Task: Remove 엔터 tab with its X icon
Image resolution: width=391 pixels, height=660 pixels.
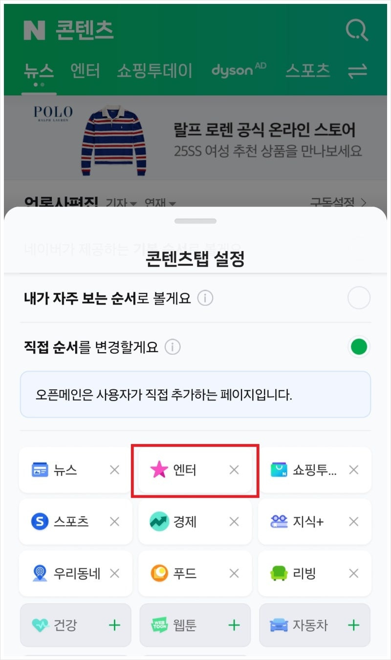Action: click(x=234, y=470)
